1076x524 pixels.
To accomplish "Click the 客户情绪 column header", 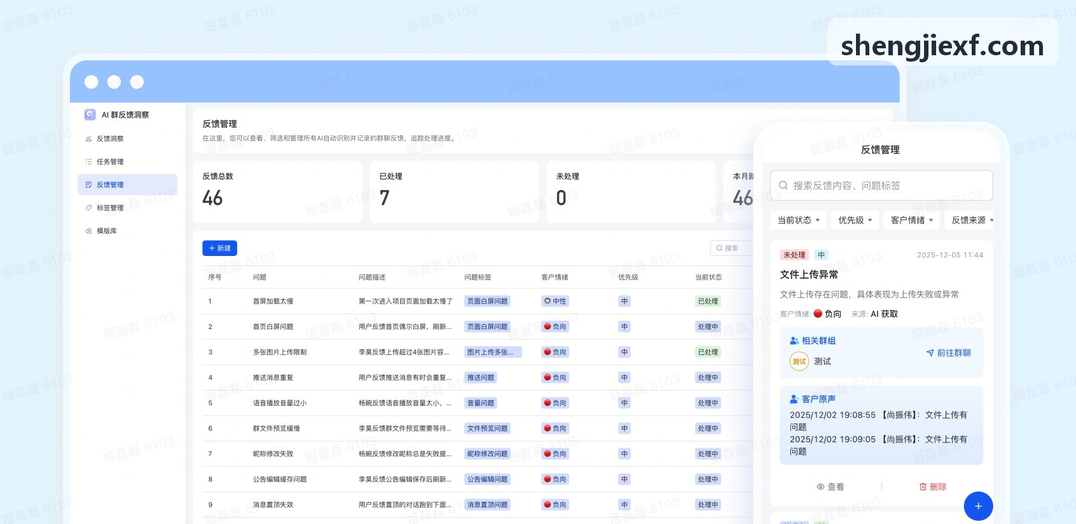I will (555, 278).
